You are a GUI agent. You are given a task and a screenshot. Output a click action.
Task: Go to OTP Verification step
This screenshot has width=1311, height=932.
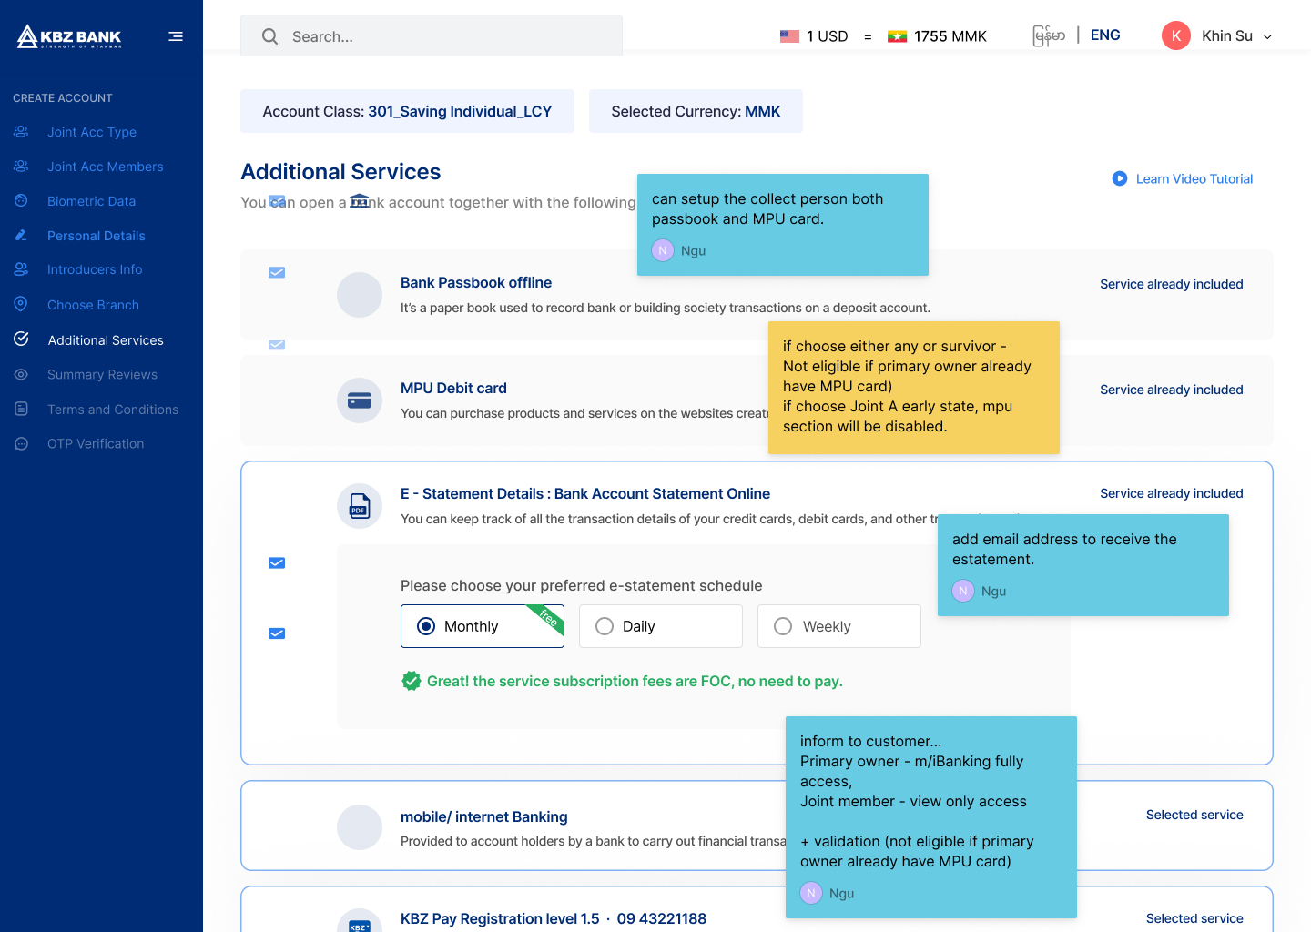point(96,443)
